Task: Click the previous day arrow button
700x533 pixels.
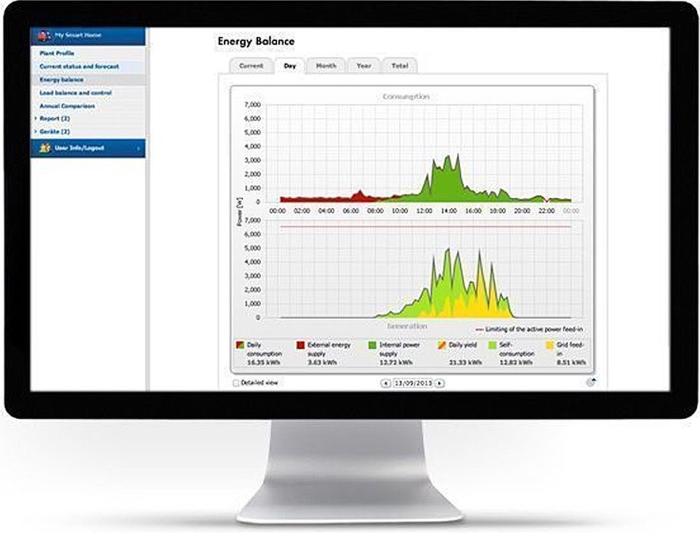Action: pyautogui.click(x=386, y=383)
